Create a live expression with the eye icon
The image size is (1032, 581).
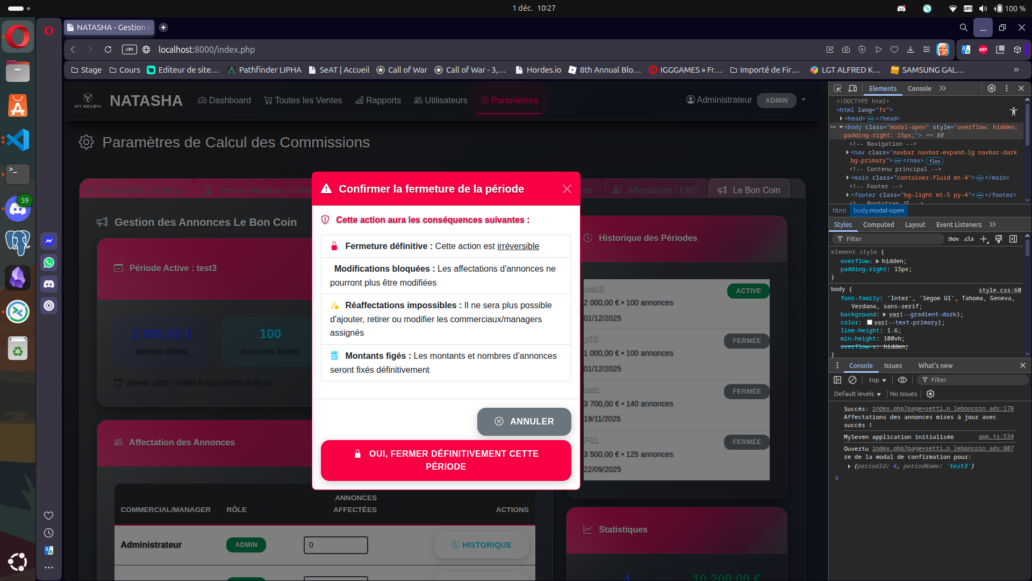902,380
